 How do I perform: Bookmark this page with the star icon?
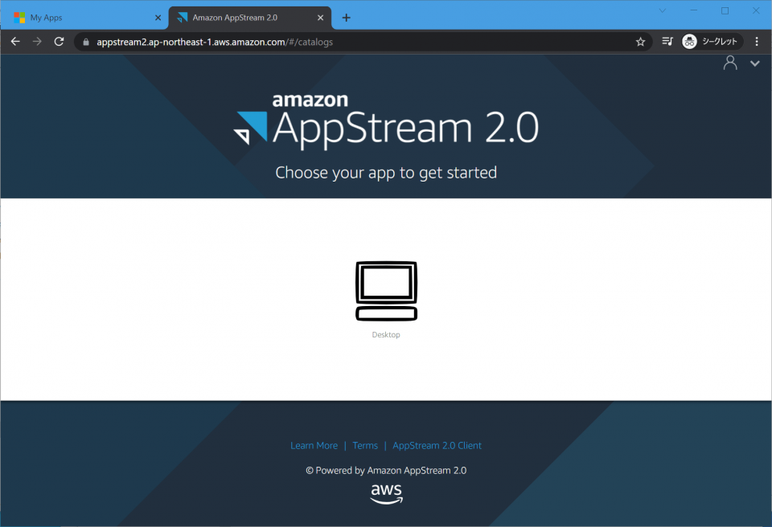(x=640, y=42)
